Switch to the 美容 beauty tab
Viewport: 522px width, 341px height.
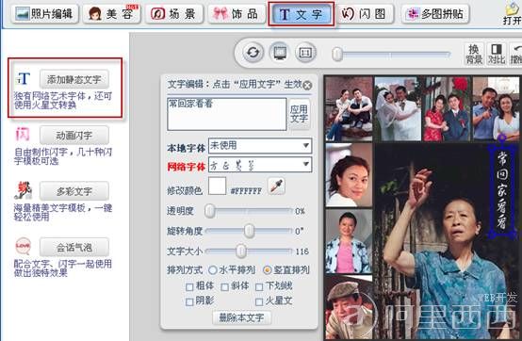(112, 14)
